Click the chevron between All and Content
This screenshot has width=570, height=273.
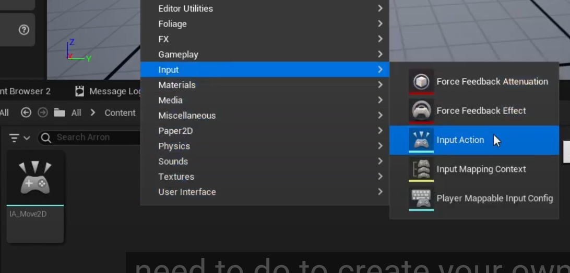click(x=93, y=113)
